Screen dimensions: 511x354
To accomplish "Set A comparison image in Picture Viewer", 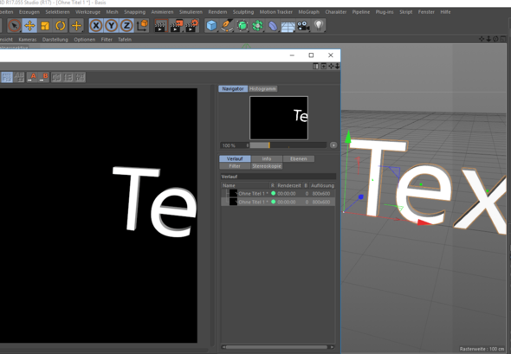I will coord(31,77).
